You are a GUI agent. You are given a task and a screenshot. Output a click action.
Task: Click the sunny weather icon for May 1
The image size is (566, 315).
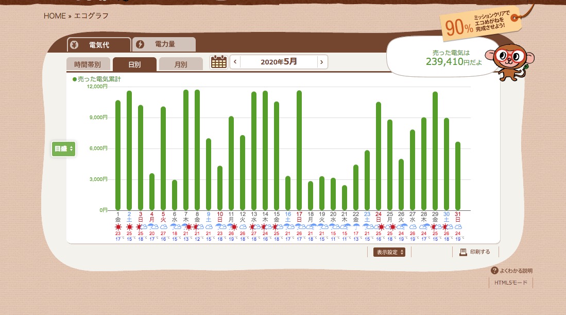tap(118, 227)
